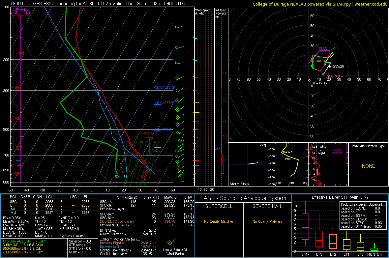Click the 'NONE' hazard type value
389x258 pixels.
click(368, 166)
